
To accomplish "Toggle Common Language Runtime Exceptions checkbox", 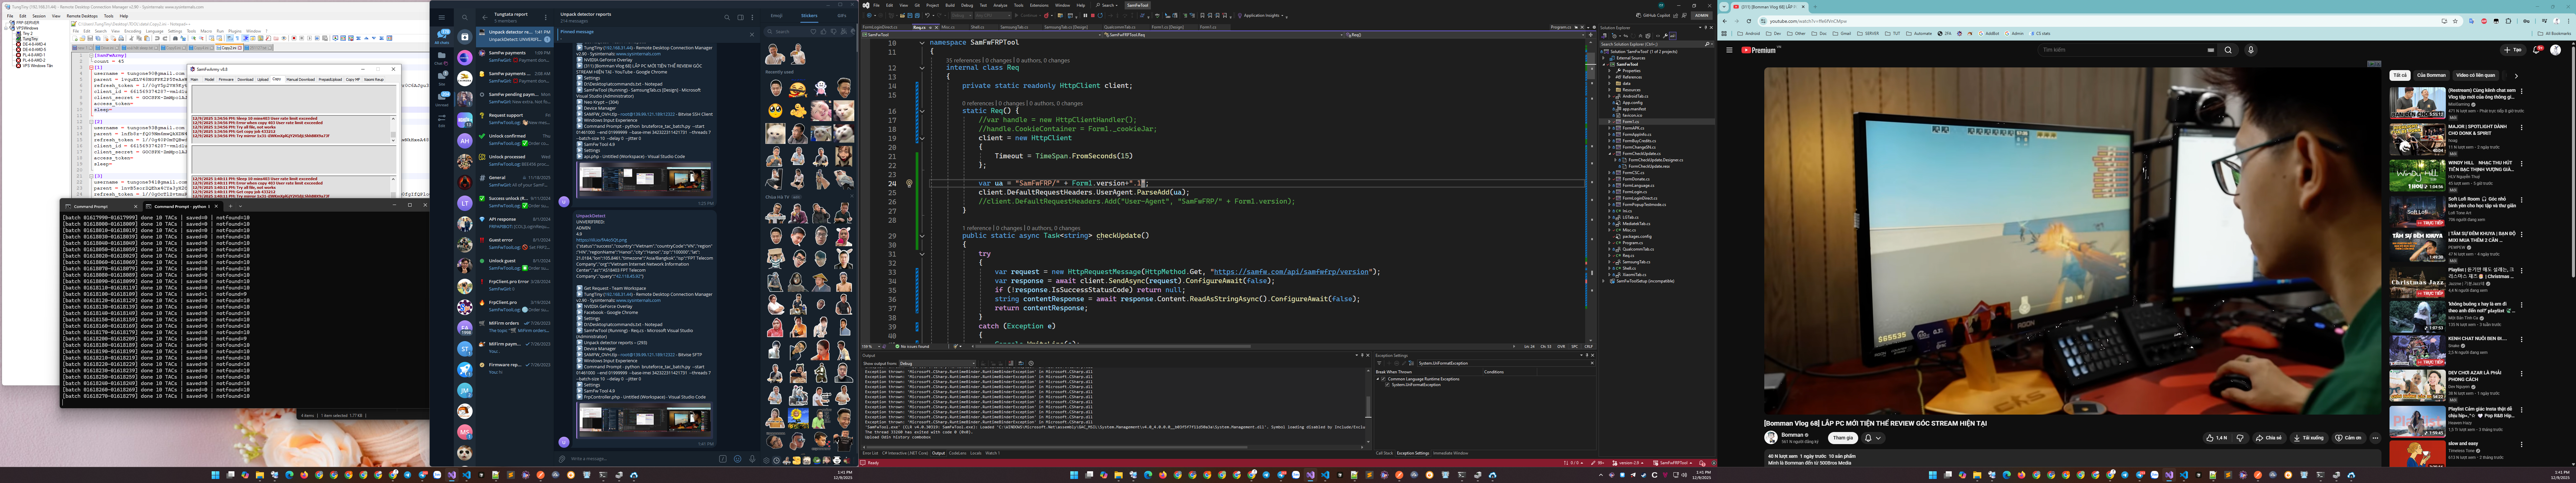I will pyautogui.click(x=1383, y=379).
